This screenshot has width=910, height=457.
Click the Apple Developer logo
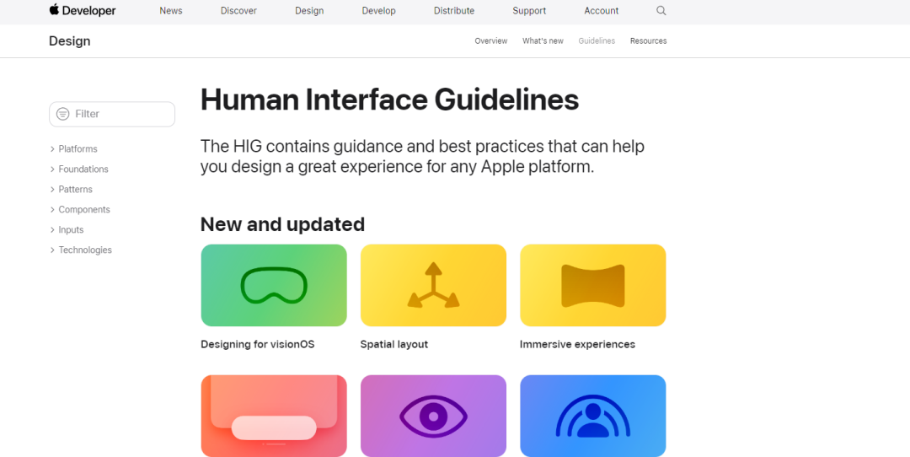(83, 10)
